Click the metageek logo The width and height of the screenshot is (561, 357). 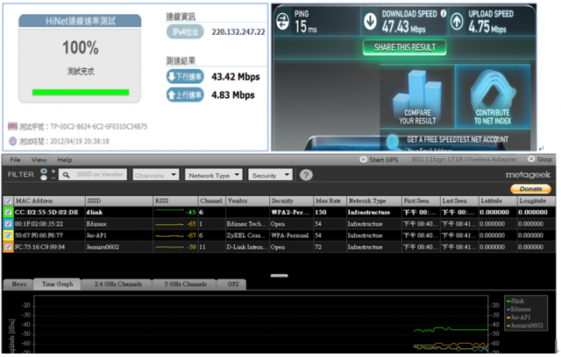tap(528, 175)
